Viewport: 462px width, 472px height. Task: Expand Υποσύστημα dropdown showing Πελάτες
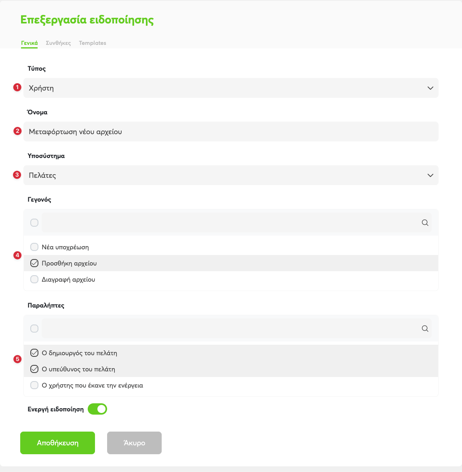click(x=231, y=175)
